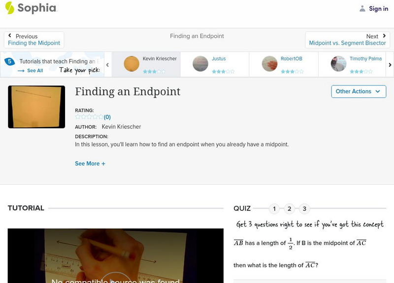Open the Other Actions dropdown
Image resolution: width=394 pixels, height=283 pixels.
[x=358, y=91]
